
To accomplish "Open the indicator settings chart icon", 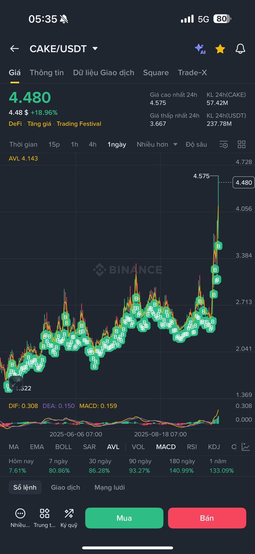I will point(246,447).
